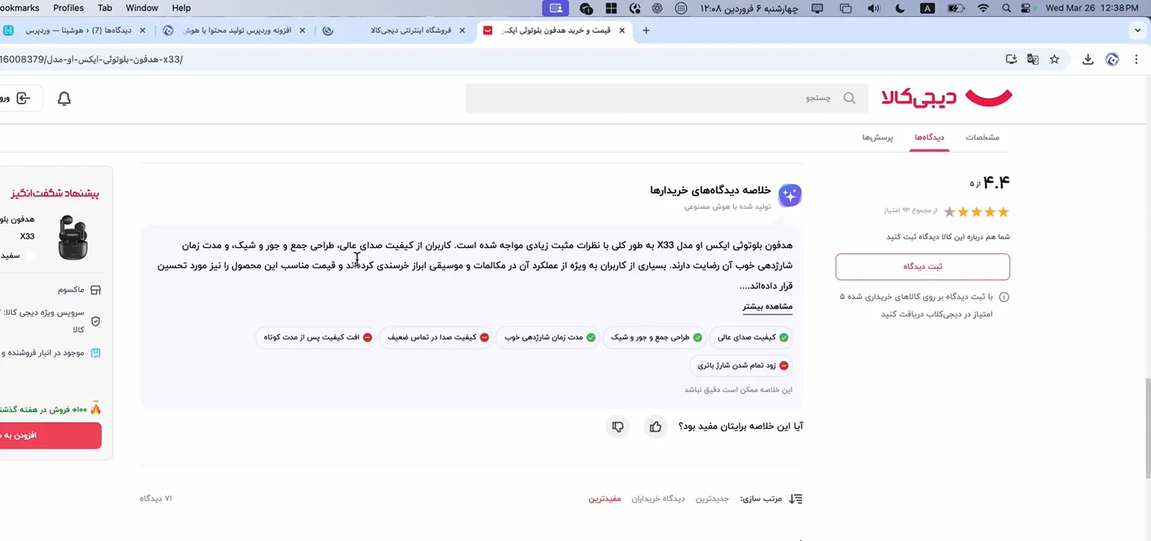The width and height of the screenshot is (1151, 541).
Task: Click the thumbs down not helpful icon
Action: coord(617,427)
